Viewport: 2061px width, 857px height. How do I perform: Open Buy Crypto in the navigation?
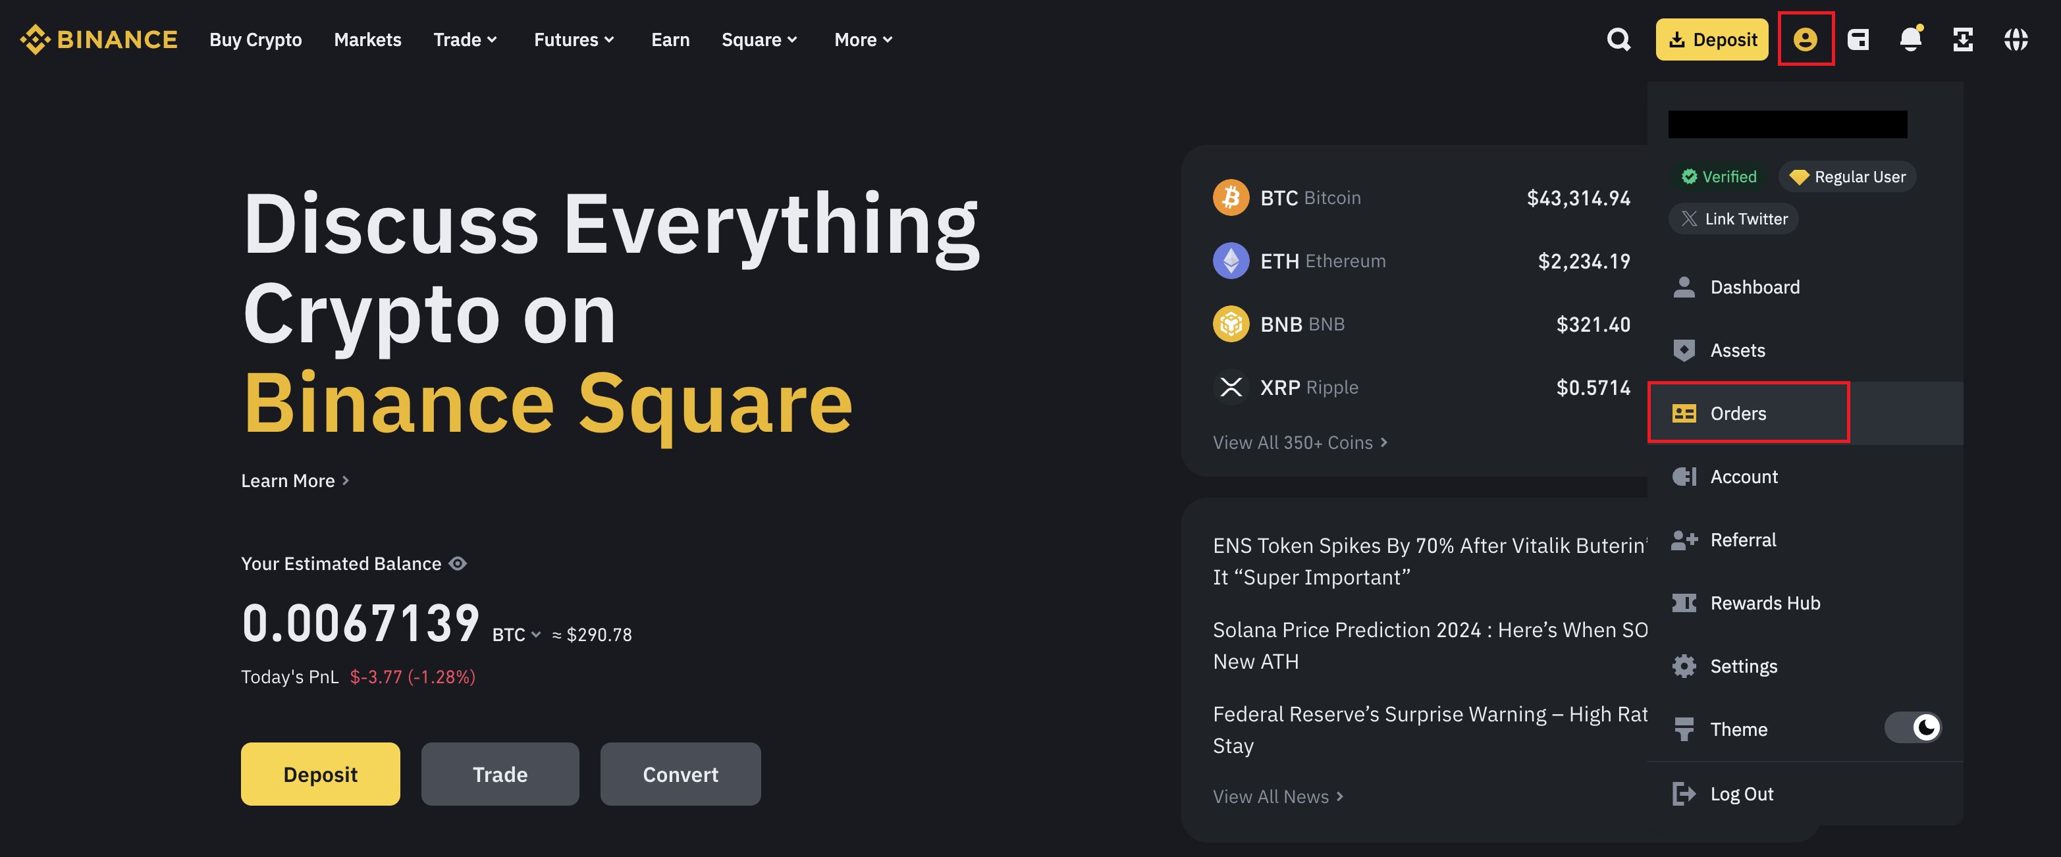click(x=255, y=39)
